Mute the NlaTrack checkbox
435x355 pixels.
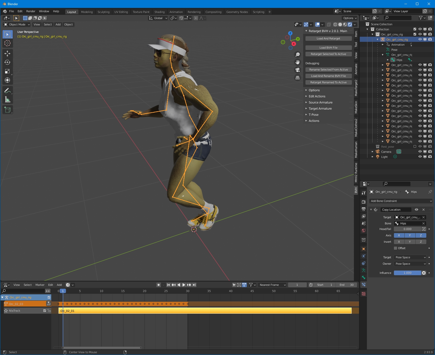45,311
